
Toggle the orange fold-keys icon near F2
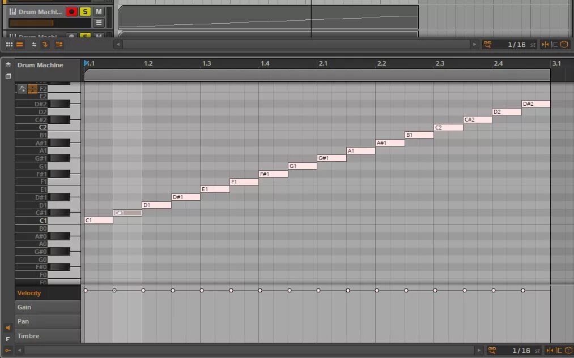coord(32,89)
